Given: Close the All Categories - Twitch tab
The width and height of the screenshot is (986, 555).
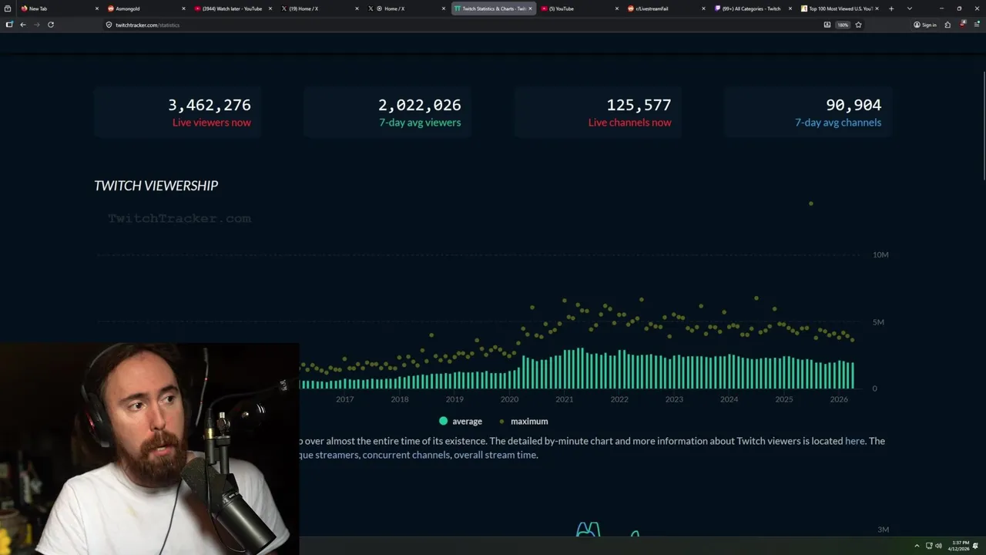Looking at the screenshot, I should pyautogui.click(x=790, y=8).
